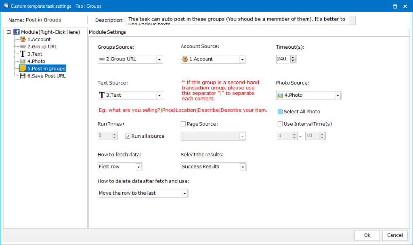Viewport: 413px width, 245px height.
Task: Toggle the Select All Photo checkbox
Action: point(280,112)
